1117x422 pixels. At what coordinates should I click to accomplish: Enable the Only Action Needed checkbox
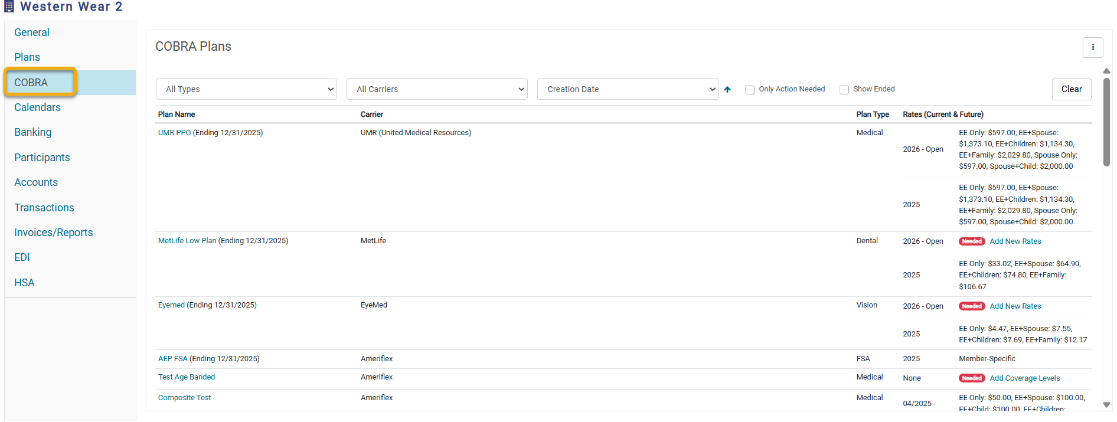pos(750,90)
